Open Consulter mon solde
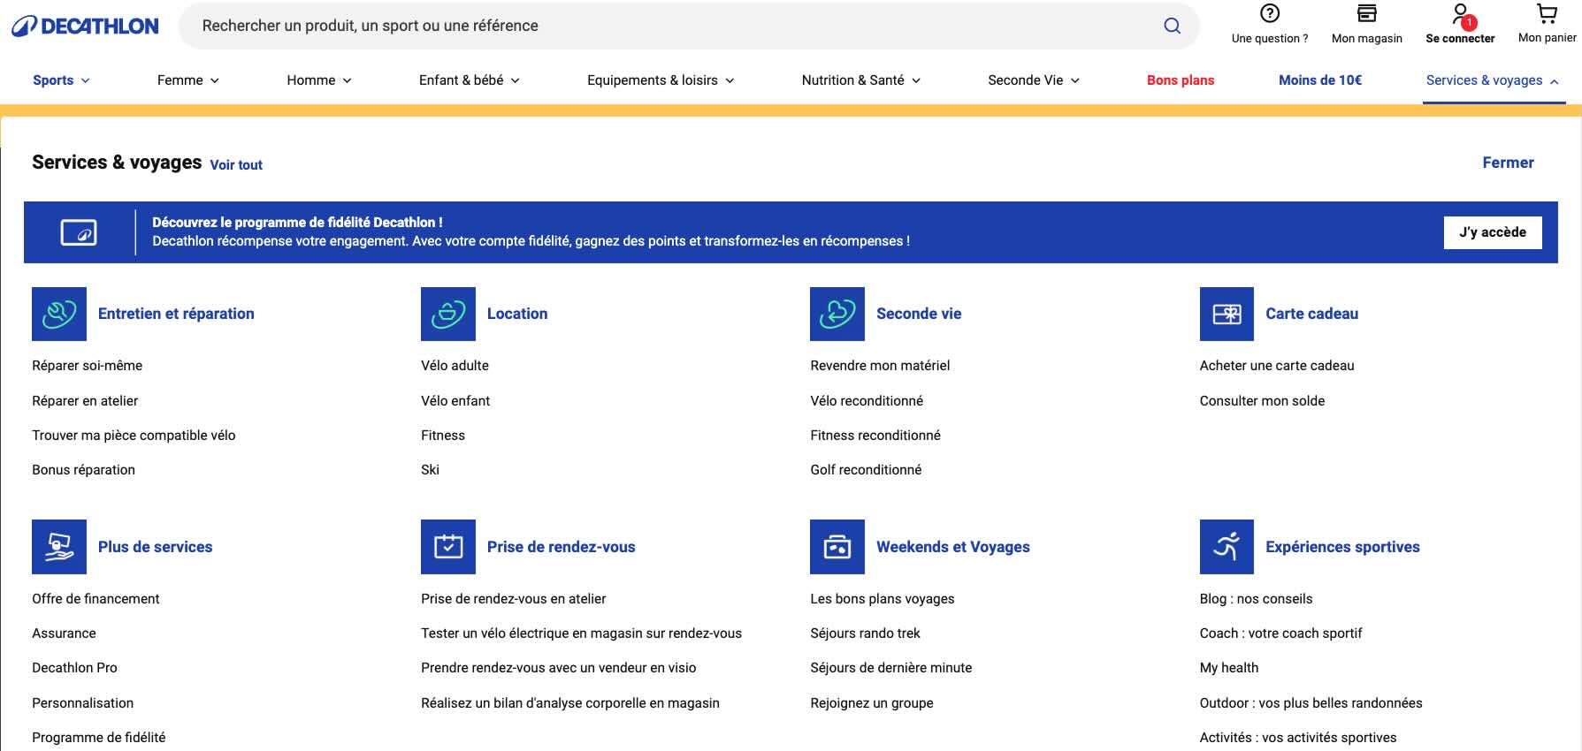Viewport: 1582px width, 751px height. tap(1262, 401)
